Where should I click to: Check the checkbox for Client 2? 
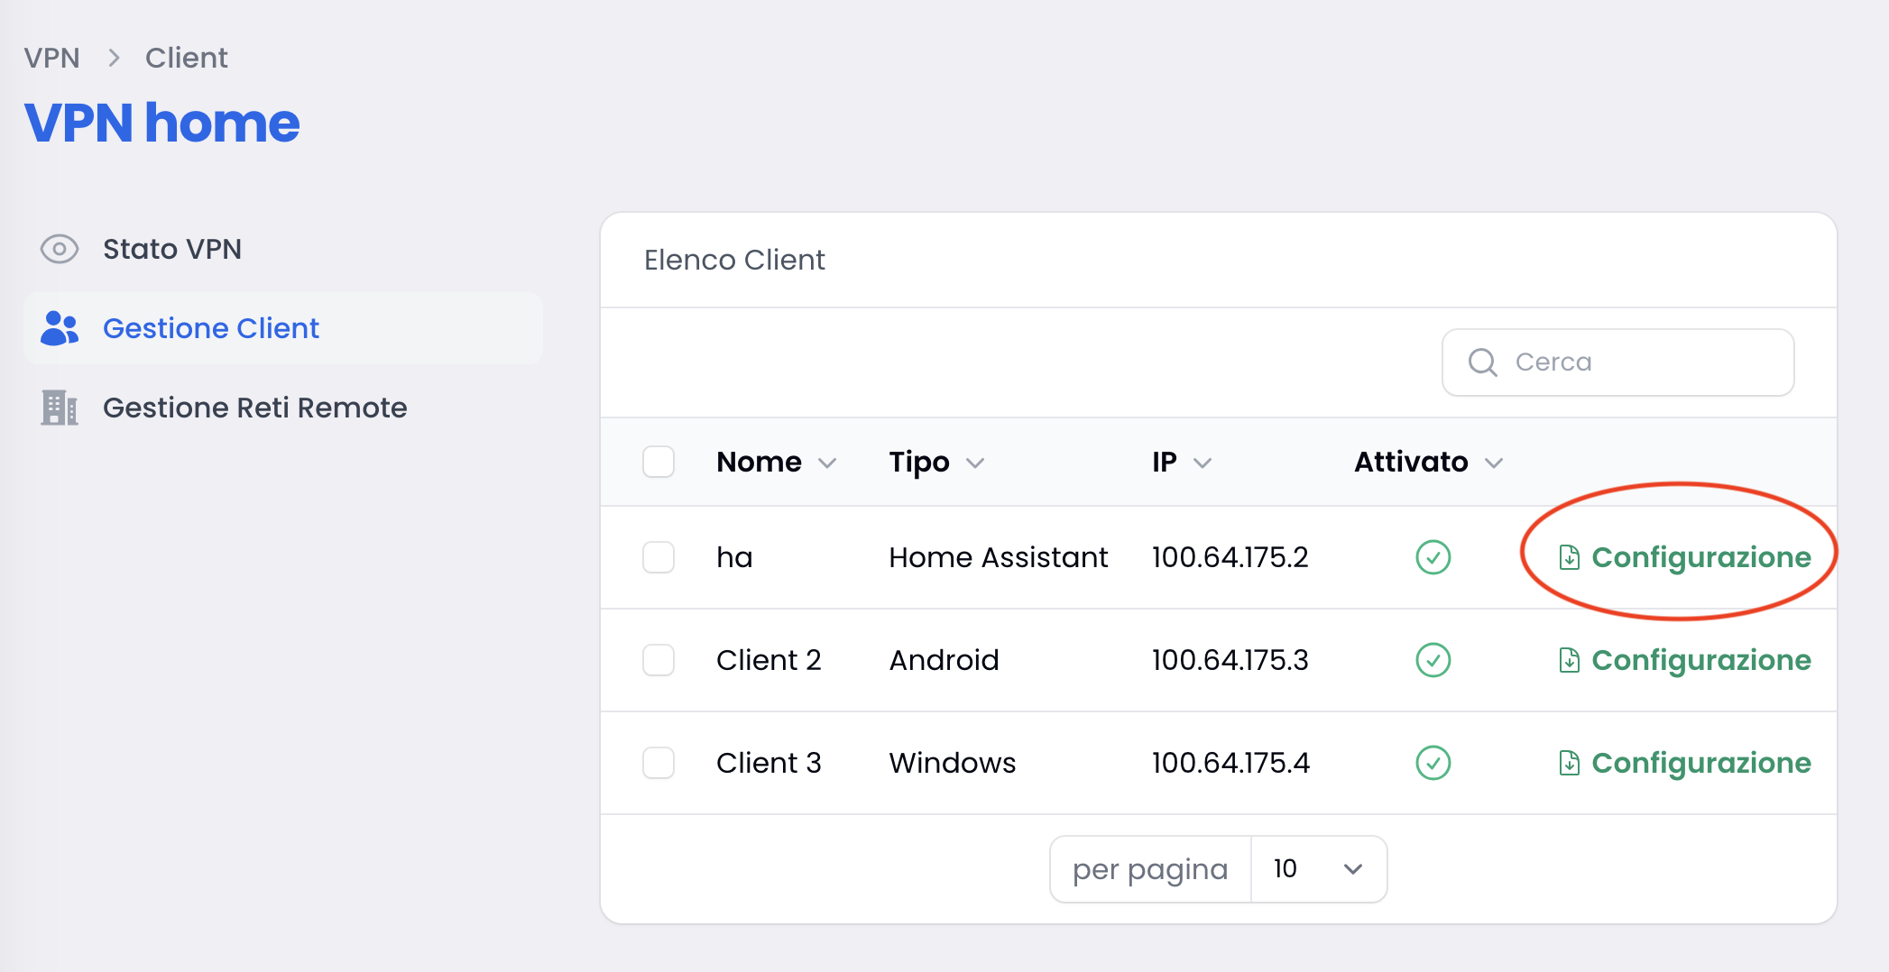[x=659, y=660]
